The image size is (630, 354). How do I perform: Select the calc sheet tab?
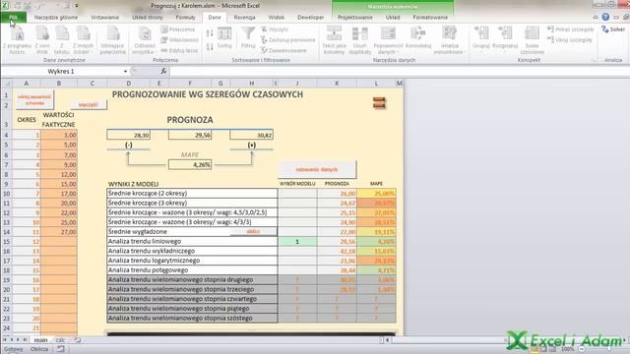60,340
